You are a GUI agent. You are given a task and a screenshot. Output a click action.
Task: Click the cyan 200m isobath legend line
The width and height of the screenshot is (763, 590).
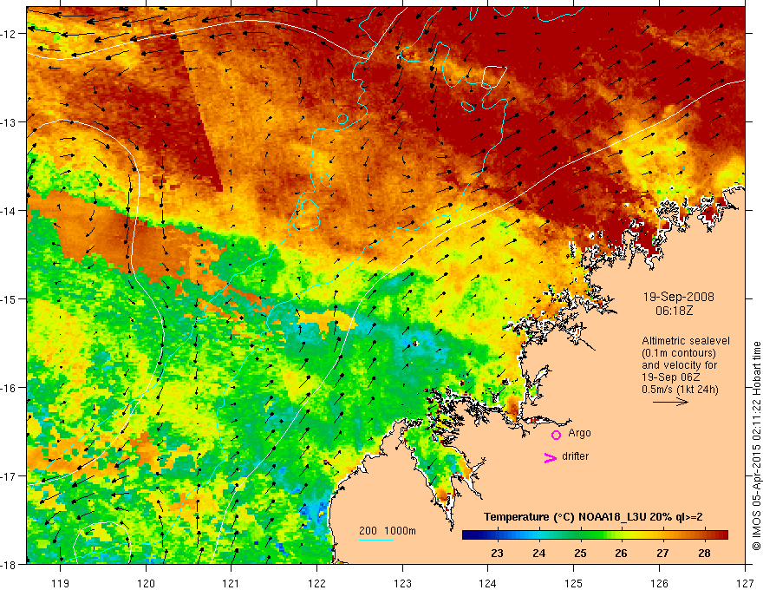point(375,540)
